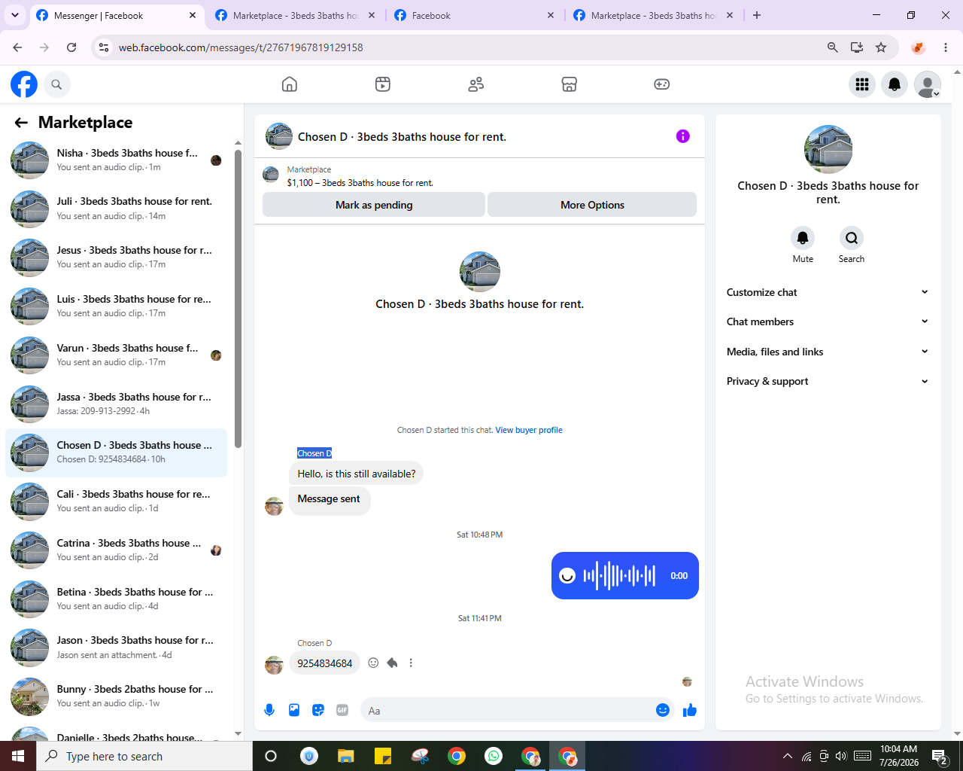The height and width of the screenshot is (771, 963).
Task: Open conversation information purple icon
Action: click(x=683, y=136)
